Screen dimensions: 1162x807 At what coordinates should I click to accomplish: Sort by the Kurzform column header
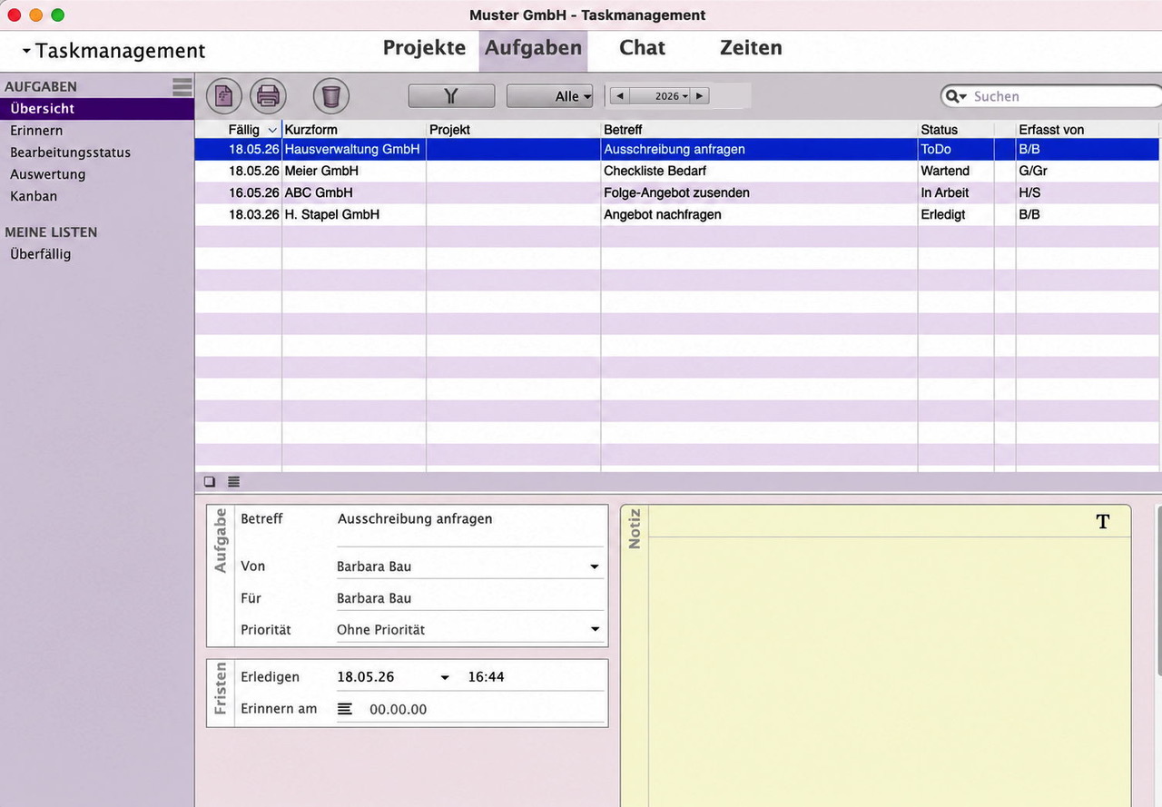[x=354, y=130]
